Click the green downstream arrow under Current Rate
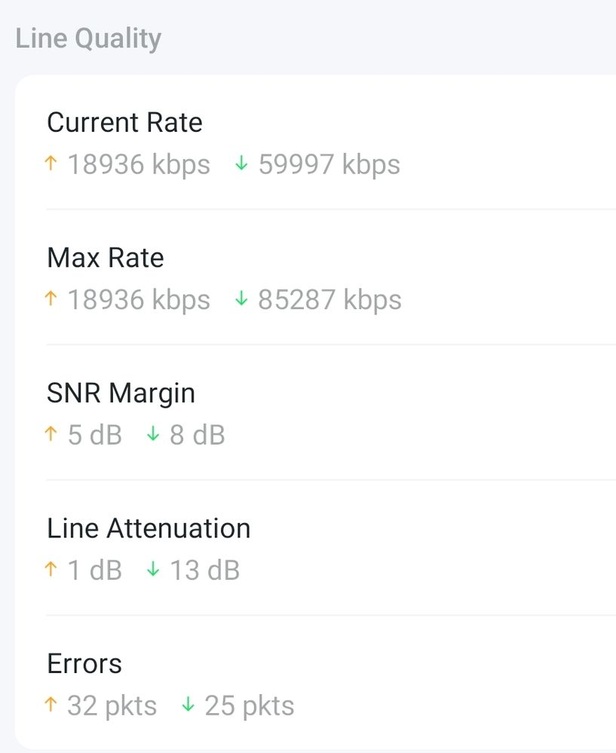 (x=241, y=164)
